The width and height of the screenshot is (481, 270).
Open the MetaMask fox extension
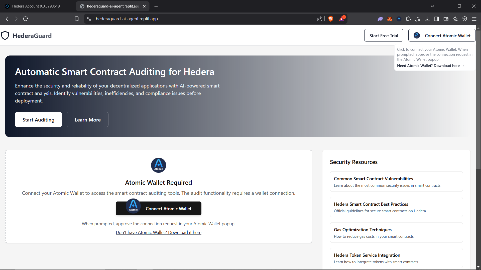point(390,19)
